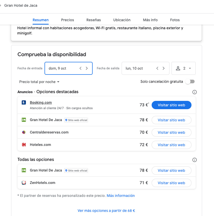The image size is (214, 216).
Task: Visit website for ZenHotels.com offer
Action: (171, 183)
